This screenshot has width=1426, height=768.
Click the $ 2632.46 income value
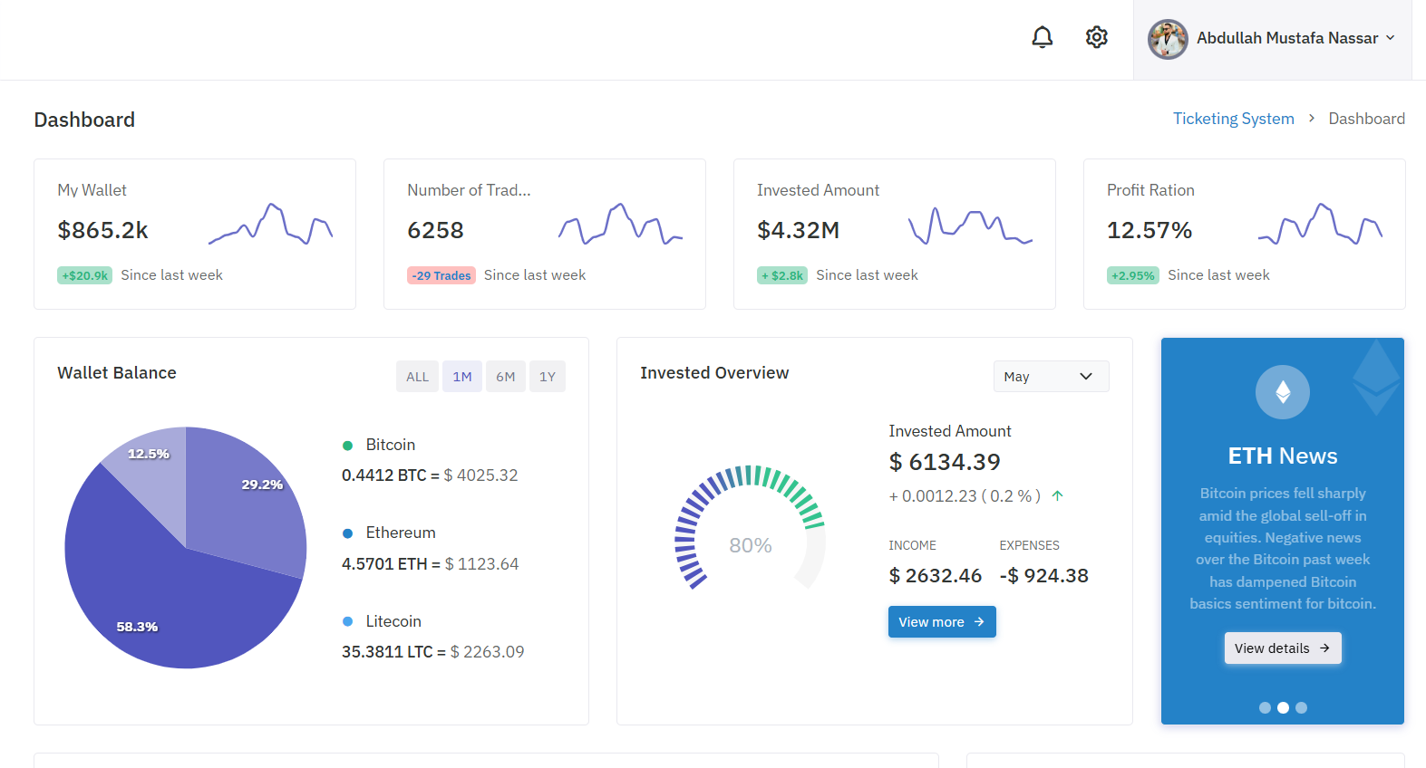[936, 576]
